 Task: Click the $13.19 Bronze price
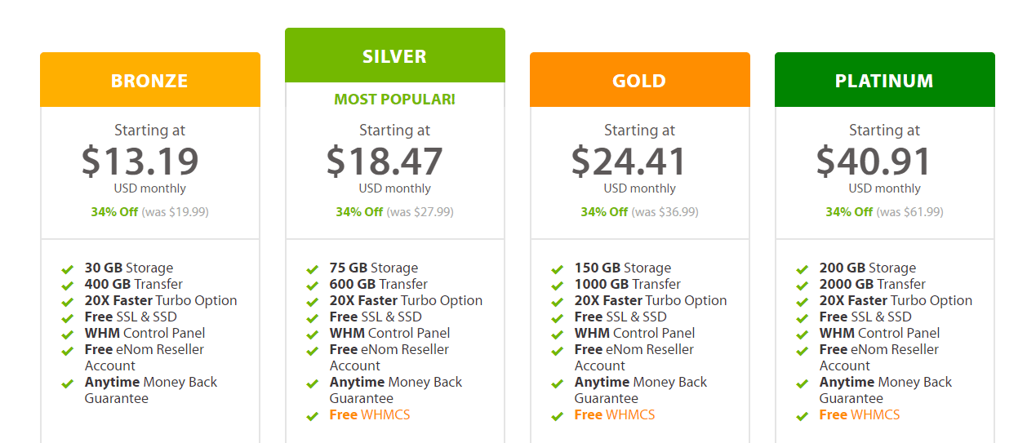[x=140, y=161]
